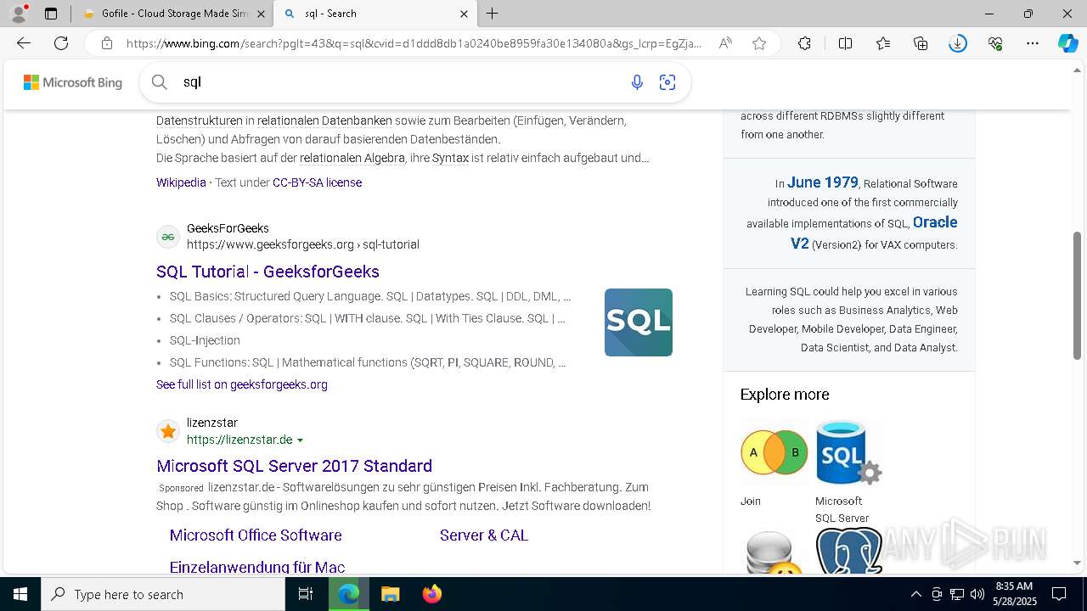Open Copilot icon in Edge toolbar
Screen dimensions: 1087x611
pos(1067,43)
